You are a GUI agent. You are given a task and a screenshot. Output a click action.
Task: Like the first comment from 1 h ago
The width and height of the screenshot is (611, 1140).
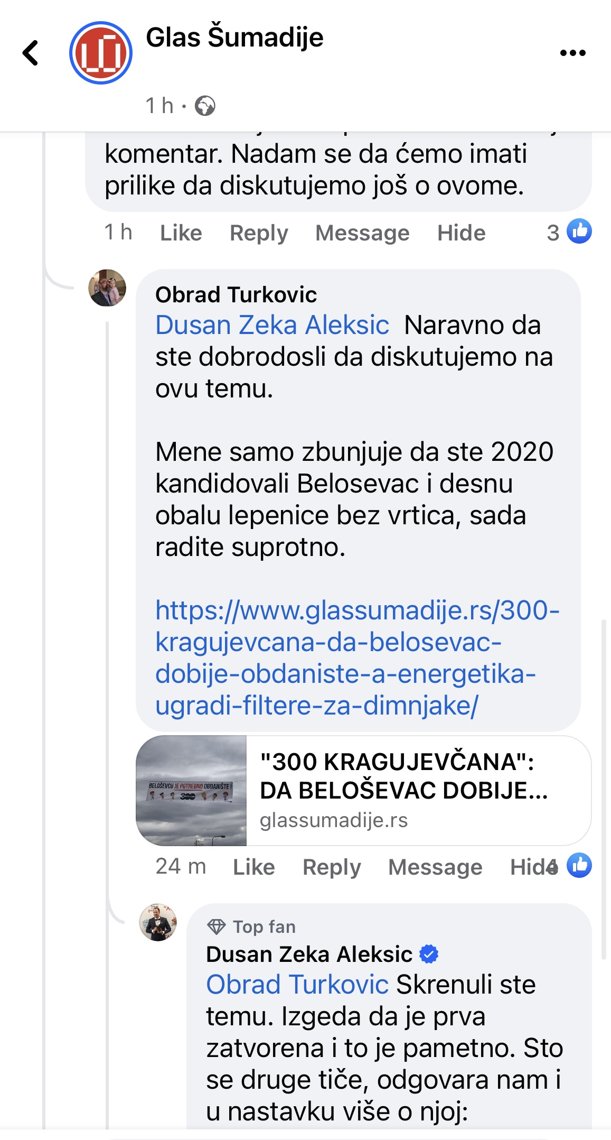[x=181, y=233]
